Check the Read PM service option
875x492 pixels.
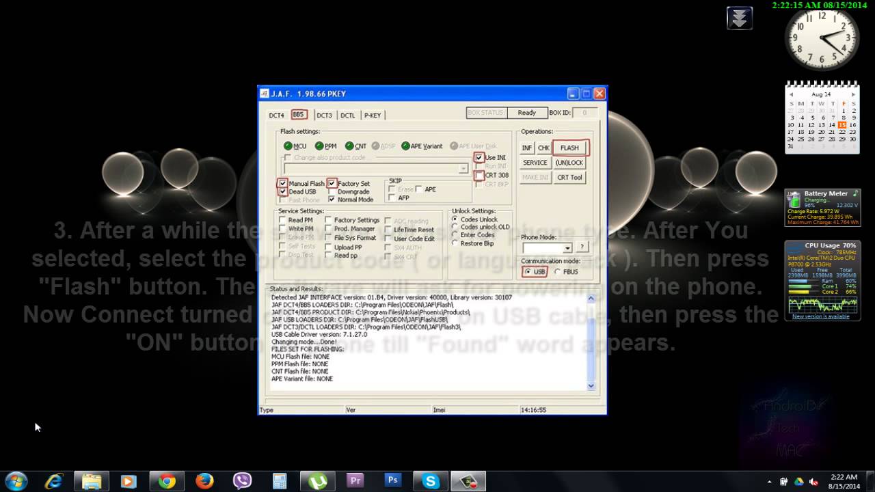(282, 220)
